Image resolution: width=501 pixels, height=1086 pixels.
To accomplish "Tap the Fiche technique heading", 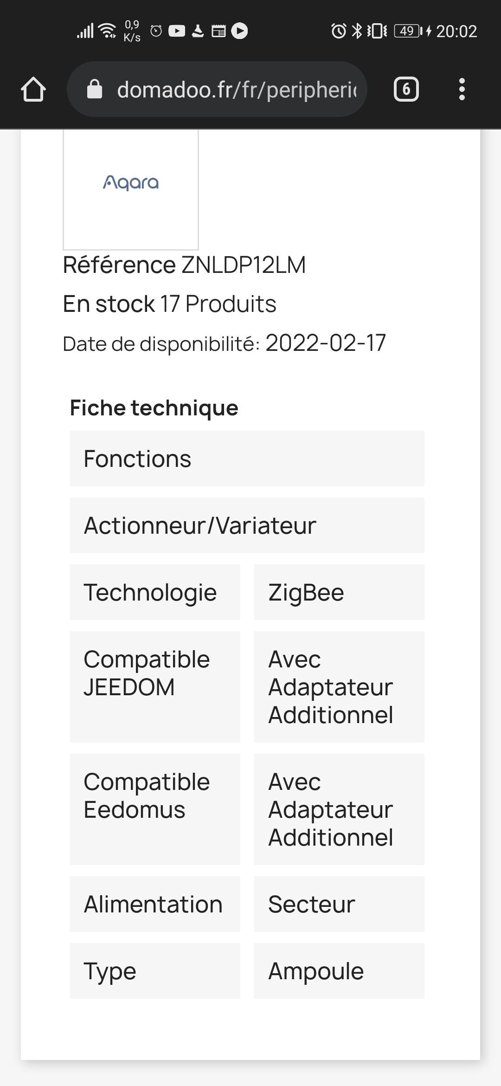I will [x=154, y=408].
